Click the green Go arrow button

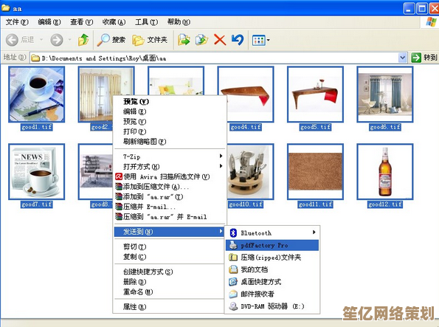click(x=416, y=58)
